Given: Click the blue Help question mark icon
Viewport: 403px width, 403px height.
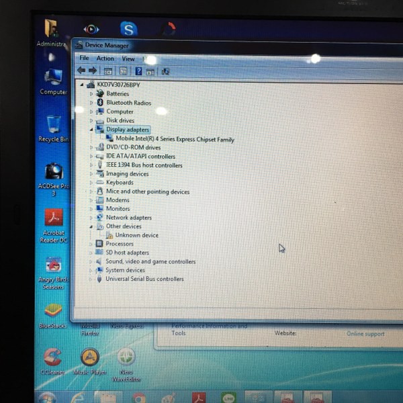Looking at the screenshot, I should (138, 71).
